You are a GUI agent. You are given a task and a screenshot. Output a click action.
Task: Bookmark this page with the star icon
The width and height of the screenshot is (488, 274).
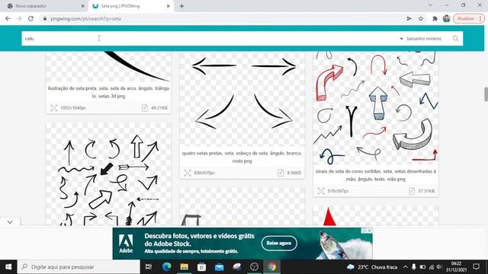[x=421, y=18]
